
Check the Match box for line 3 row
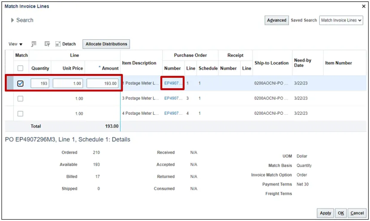tap(20, 98)
